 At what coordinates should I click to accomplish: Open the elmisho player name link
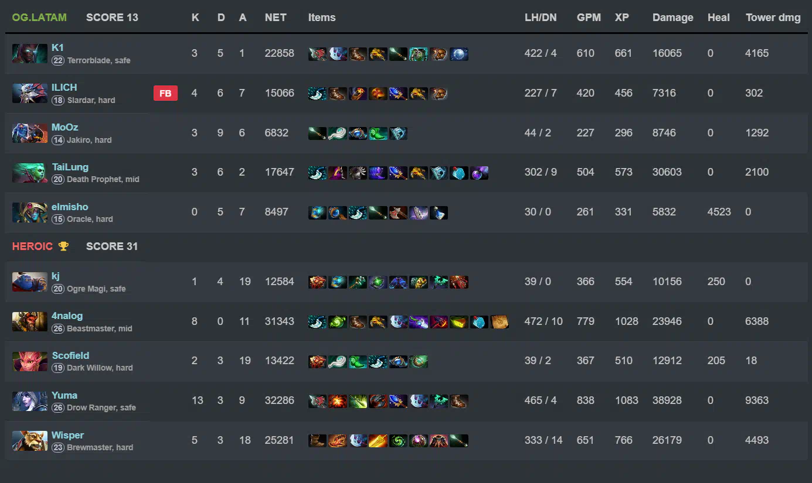tap(70, 207)
